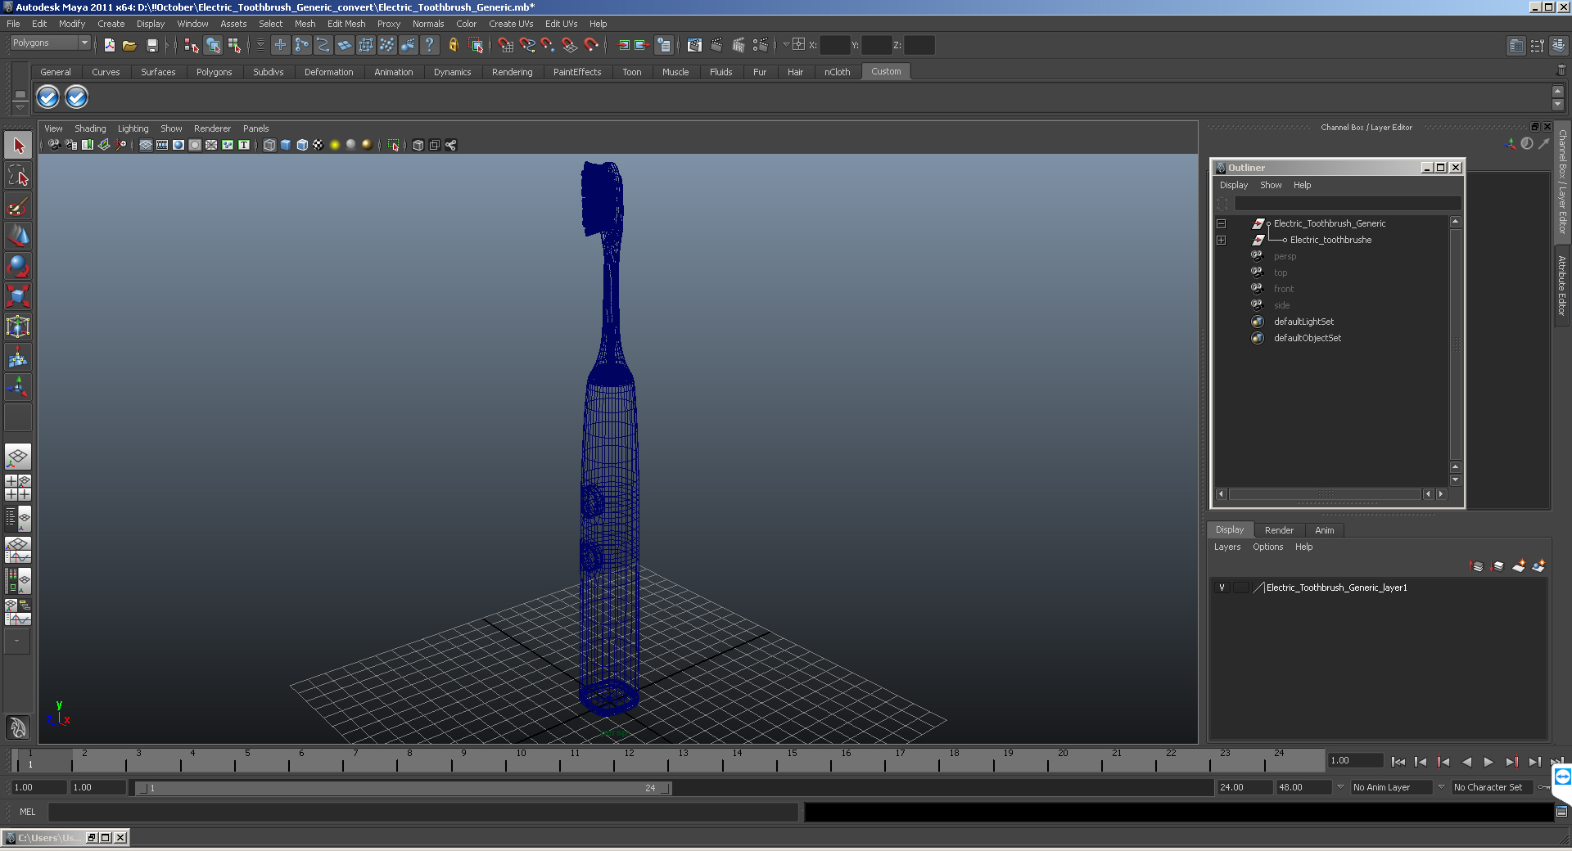Screen dimensions: 1572x851
Task: Open the Mesh menu
Action: click(x=305, y=24)
